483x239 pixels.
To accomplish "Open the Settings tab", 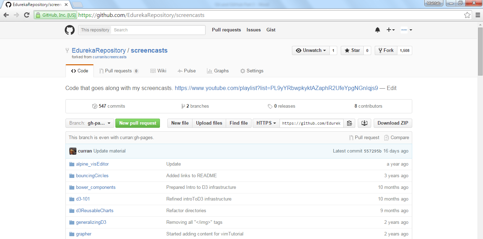I will (x=252, y=71).
